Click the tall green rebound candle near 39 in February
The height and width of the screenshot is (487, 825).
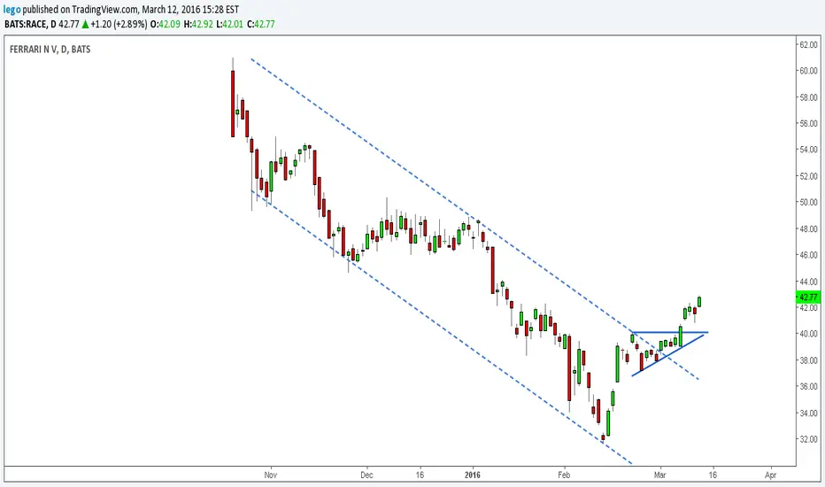pos(617,364)
